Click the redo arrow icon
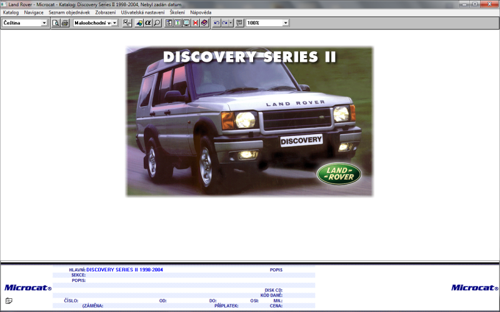The width and height of the screenshot is (500, 312). 224,23
